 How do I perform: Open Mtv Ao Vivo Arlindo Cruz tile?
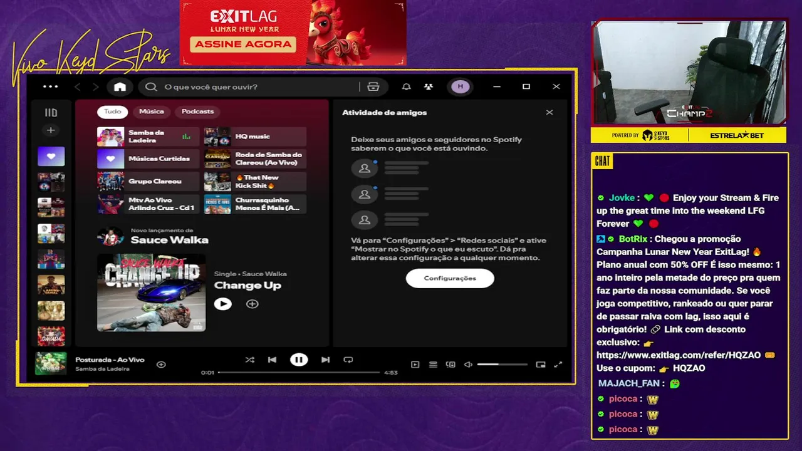[148, 204]
